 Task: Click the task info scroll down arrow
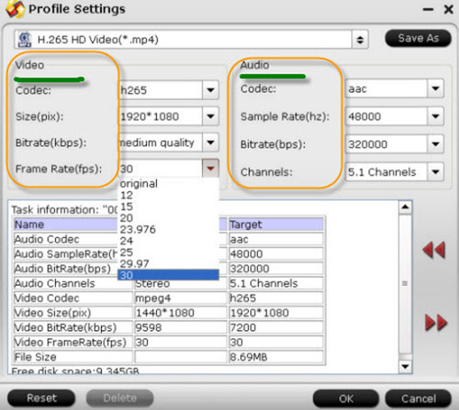click(x=405, y=367)
